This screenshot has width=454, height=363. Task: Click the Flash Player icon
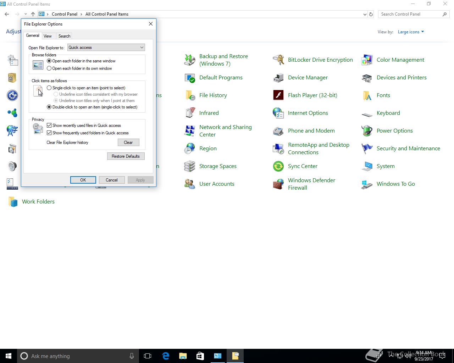click(x=278, y=95)
